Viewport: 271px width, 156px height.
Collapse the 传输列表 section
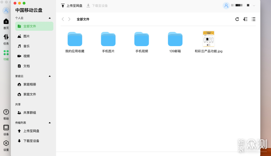[x=50, y=123]
